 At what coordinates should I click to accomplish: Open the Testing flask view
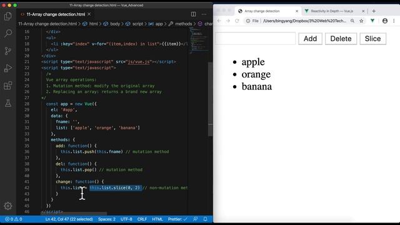click(8, 103)
